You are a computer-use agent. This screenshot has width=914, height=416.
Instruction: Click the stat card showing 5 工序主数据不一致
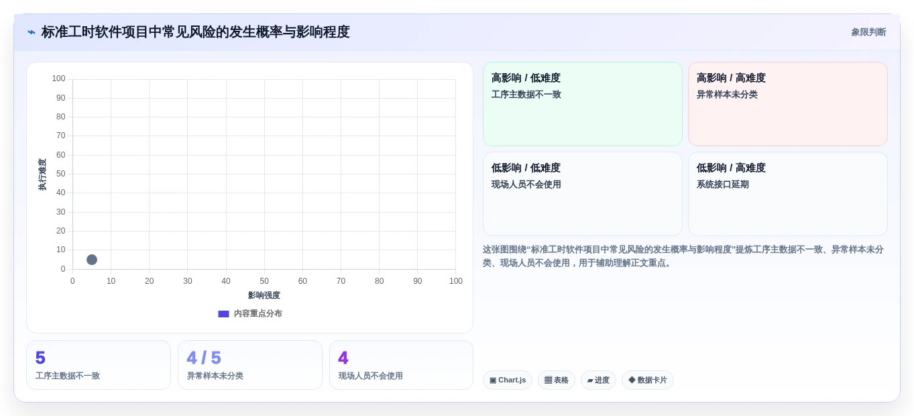point(99,365)
